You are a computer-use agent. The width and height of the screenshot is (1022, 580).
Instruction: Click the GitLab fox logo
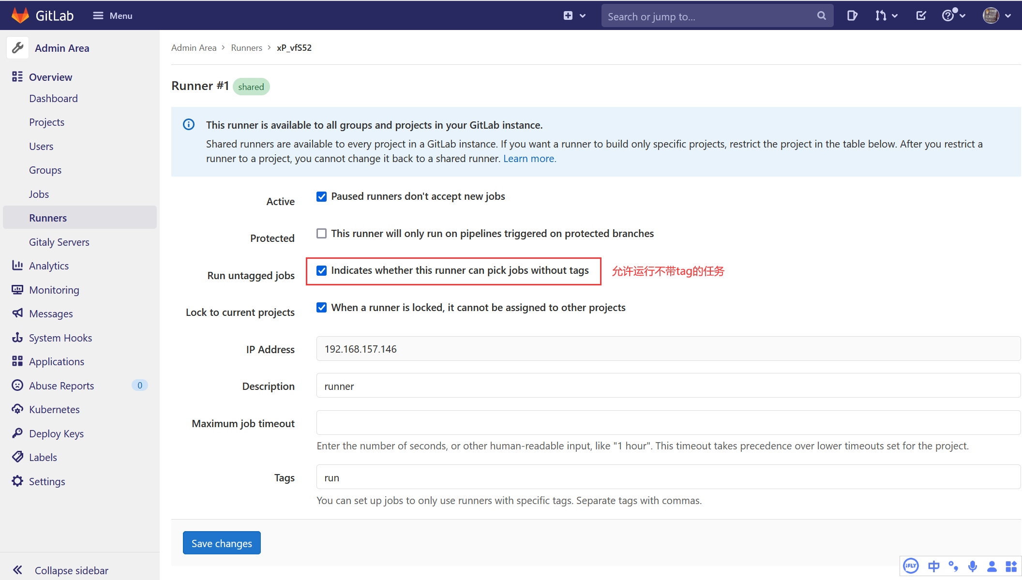point(20,15)
